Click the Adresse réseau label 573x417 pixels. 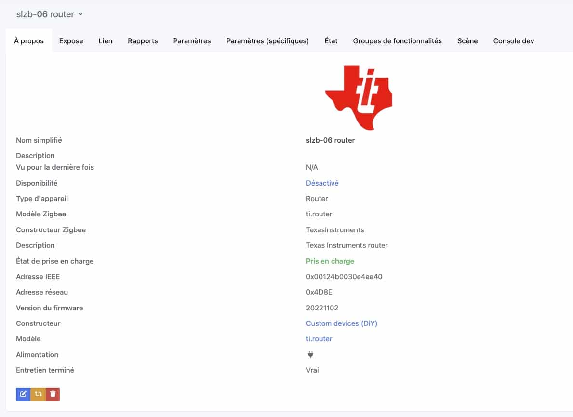(42, 292)
